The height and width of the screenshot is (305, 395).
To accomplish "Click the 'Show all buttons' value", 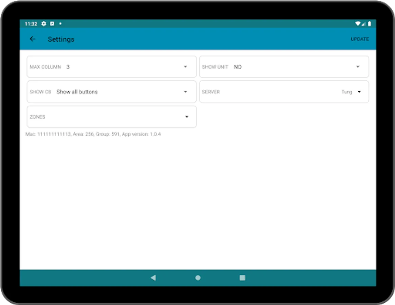I will (x=77, y=92).
